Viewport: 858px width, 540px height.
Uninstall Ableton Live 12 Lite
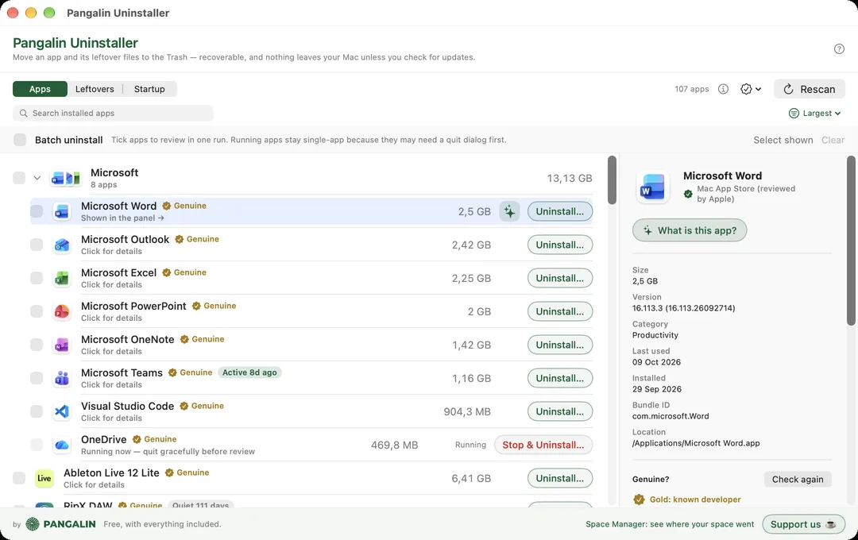click(560, 478)
